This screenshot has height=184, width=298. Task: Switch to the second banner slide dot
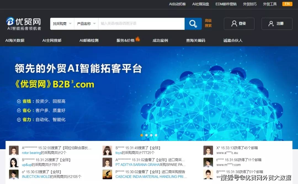click(x=146, y=135)
